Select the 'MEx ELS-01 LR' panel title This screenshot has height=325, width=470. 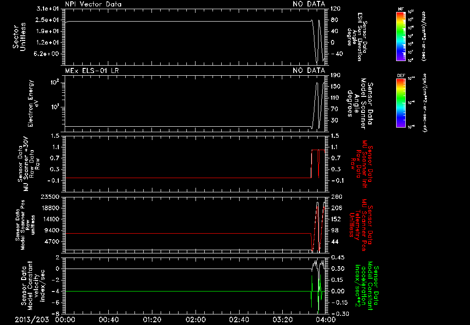pos(92,71)
